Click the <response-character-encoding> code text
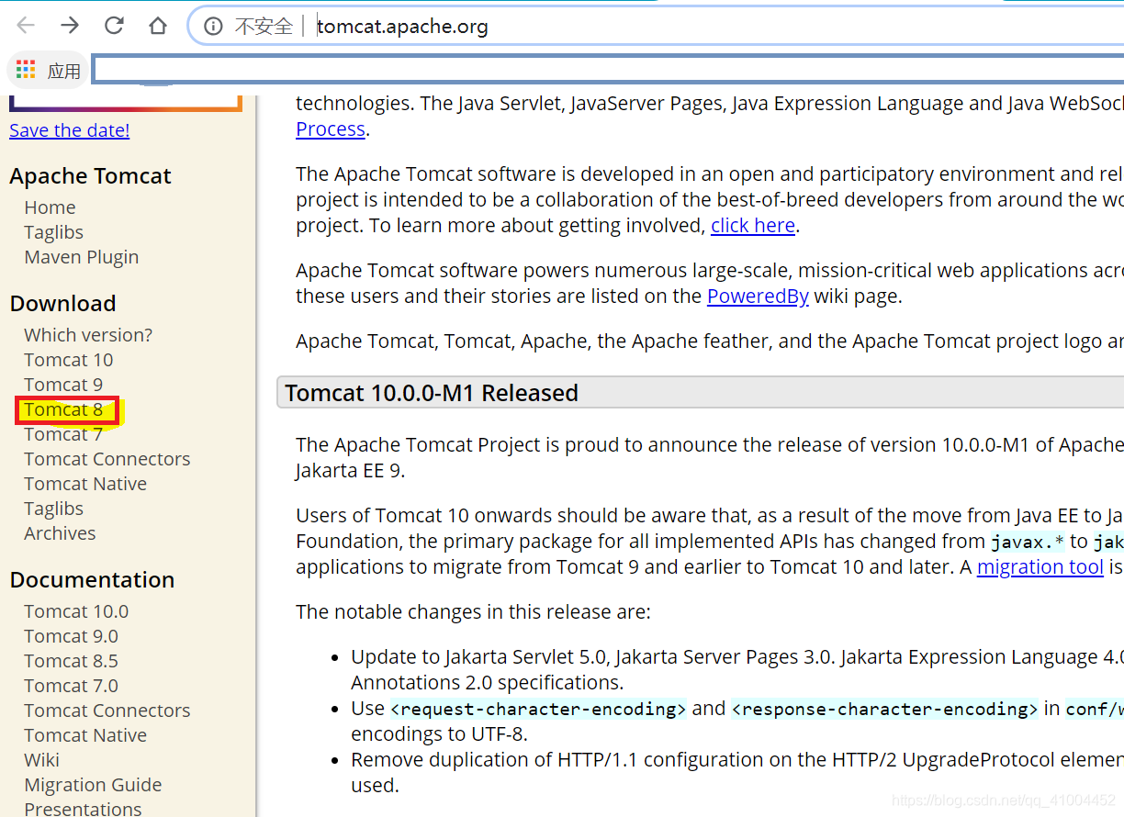Screen dimensions: 1124x817 tap(884, 709)
